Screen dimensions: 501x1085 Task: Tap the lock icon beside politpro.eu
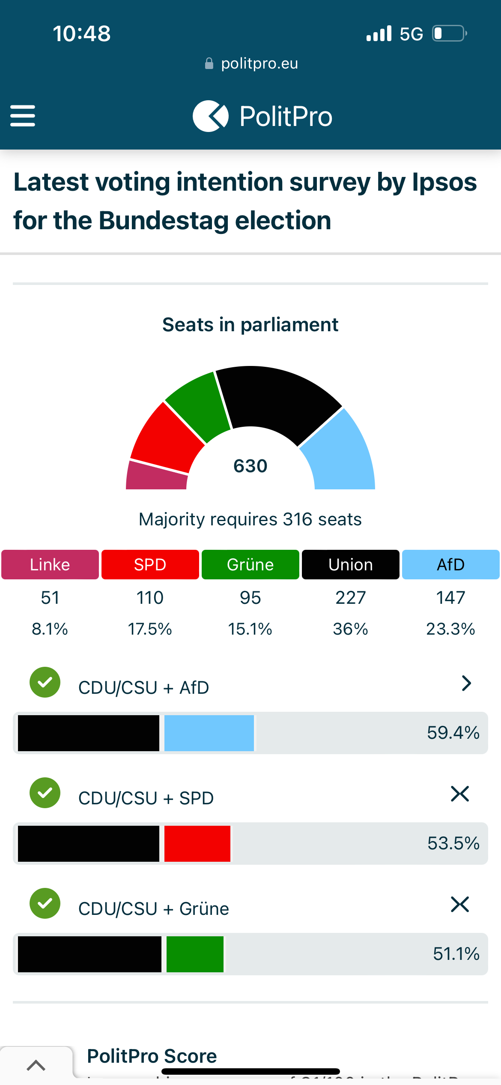click(209, 63)
